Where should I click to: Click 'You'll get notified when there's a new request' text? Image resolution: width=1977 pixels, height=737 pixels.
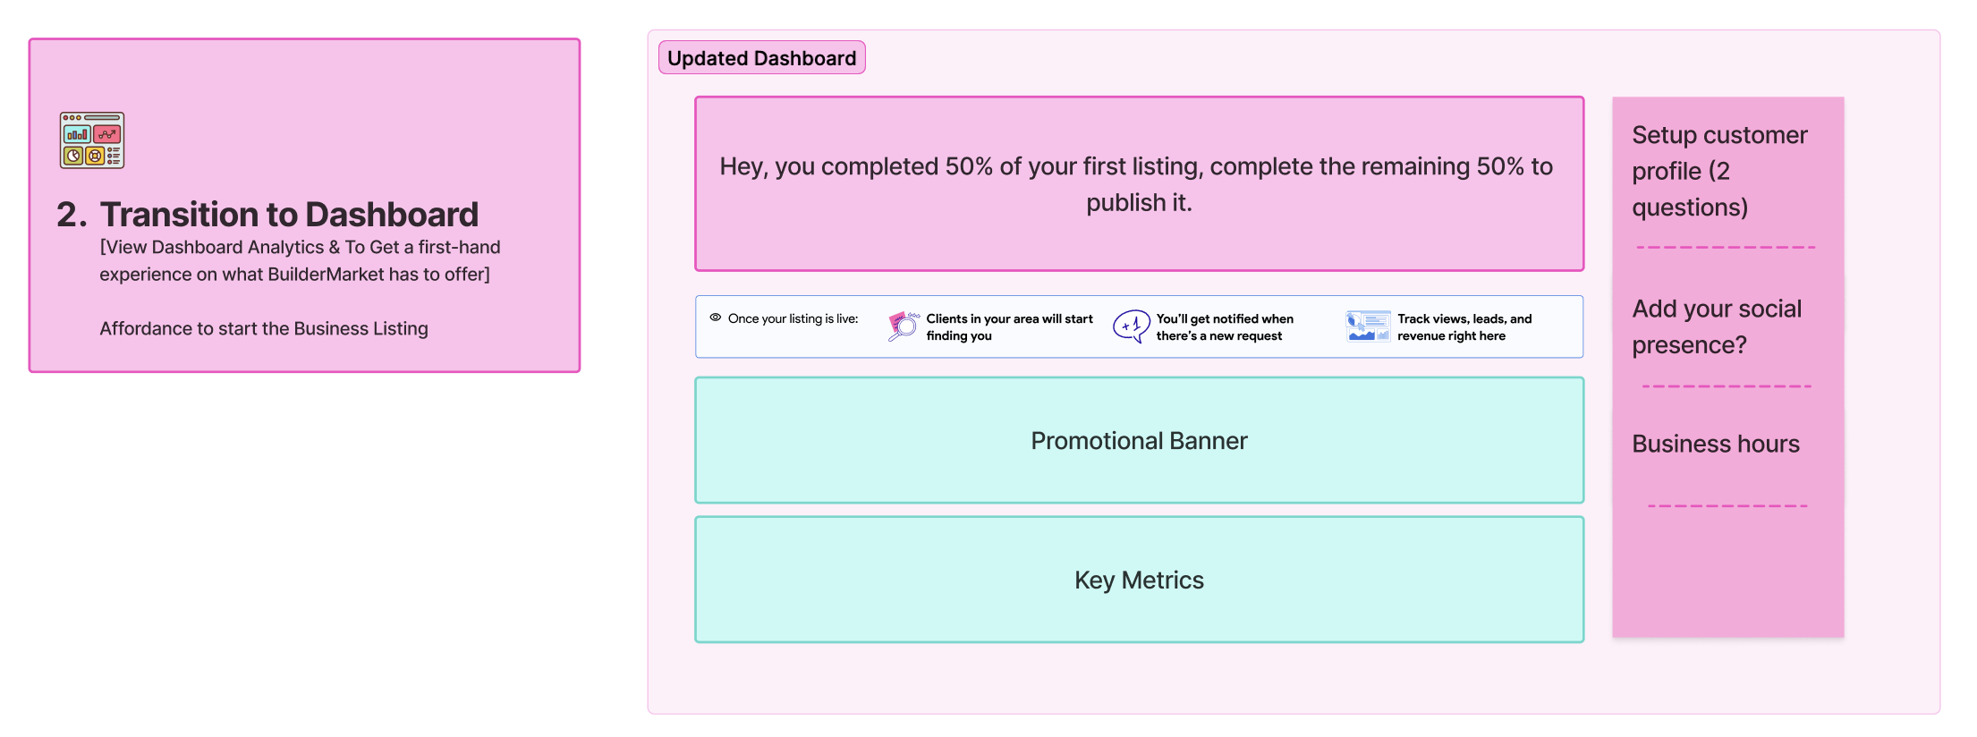coord(1225,326)
